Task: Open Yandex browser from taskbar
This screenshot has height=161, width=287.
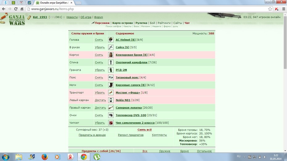Action: click(x=70, y=157)
